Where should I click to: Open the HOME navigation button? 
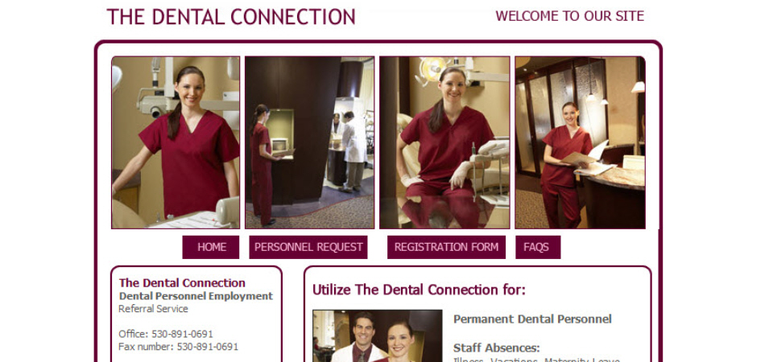click(210, 247)
